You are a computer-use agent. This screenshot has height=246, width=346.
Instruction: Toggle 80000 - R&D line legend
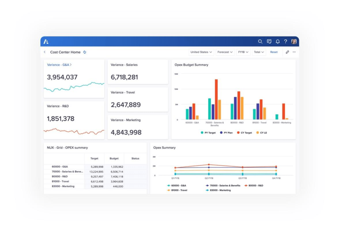click(x=254, y=186)
